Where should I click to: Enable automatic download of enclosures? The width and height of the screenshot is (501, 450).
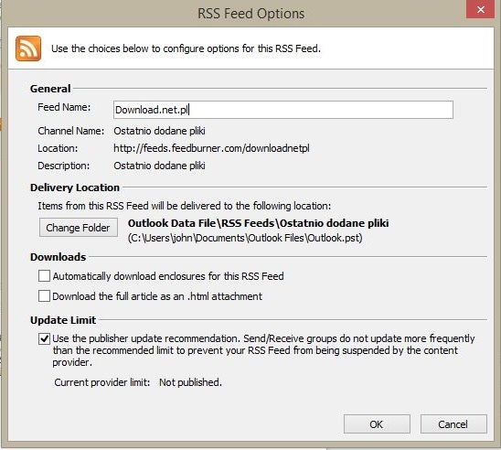(44, 276)
